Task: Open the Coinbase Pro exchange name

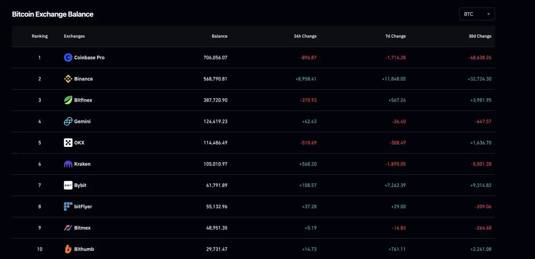Action: click(x=90, y=57)
